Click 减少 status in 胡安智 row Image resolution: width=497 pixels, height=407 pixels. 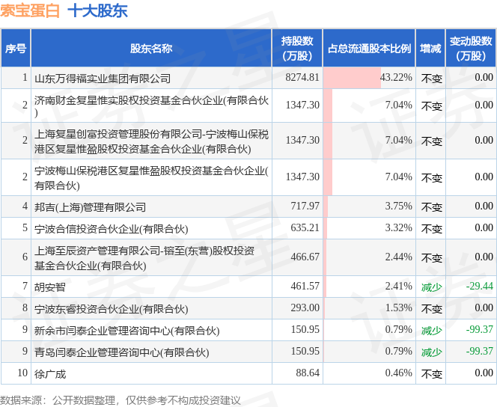pyautogui.click(x=431, y=287)
